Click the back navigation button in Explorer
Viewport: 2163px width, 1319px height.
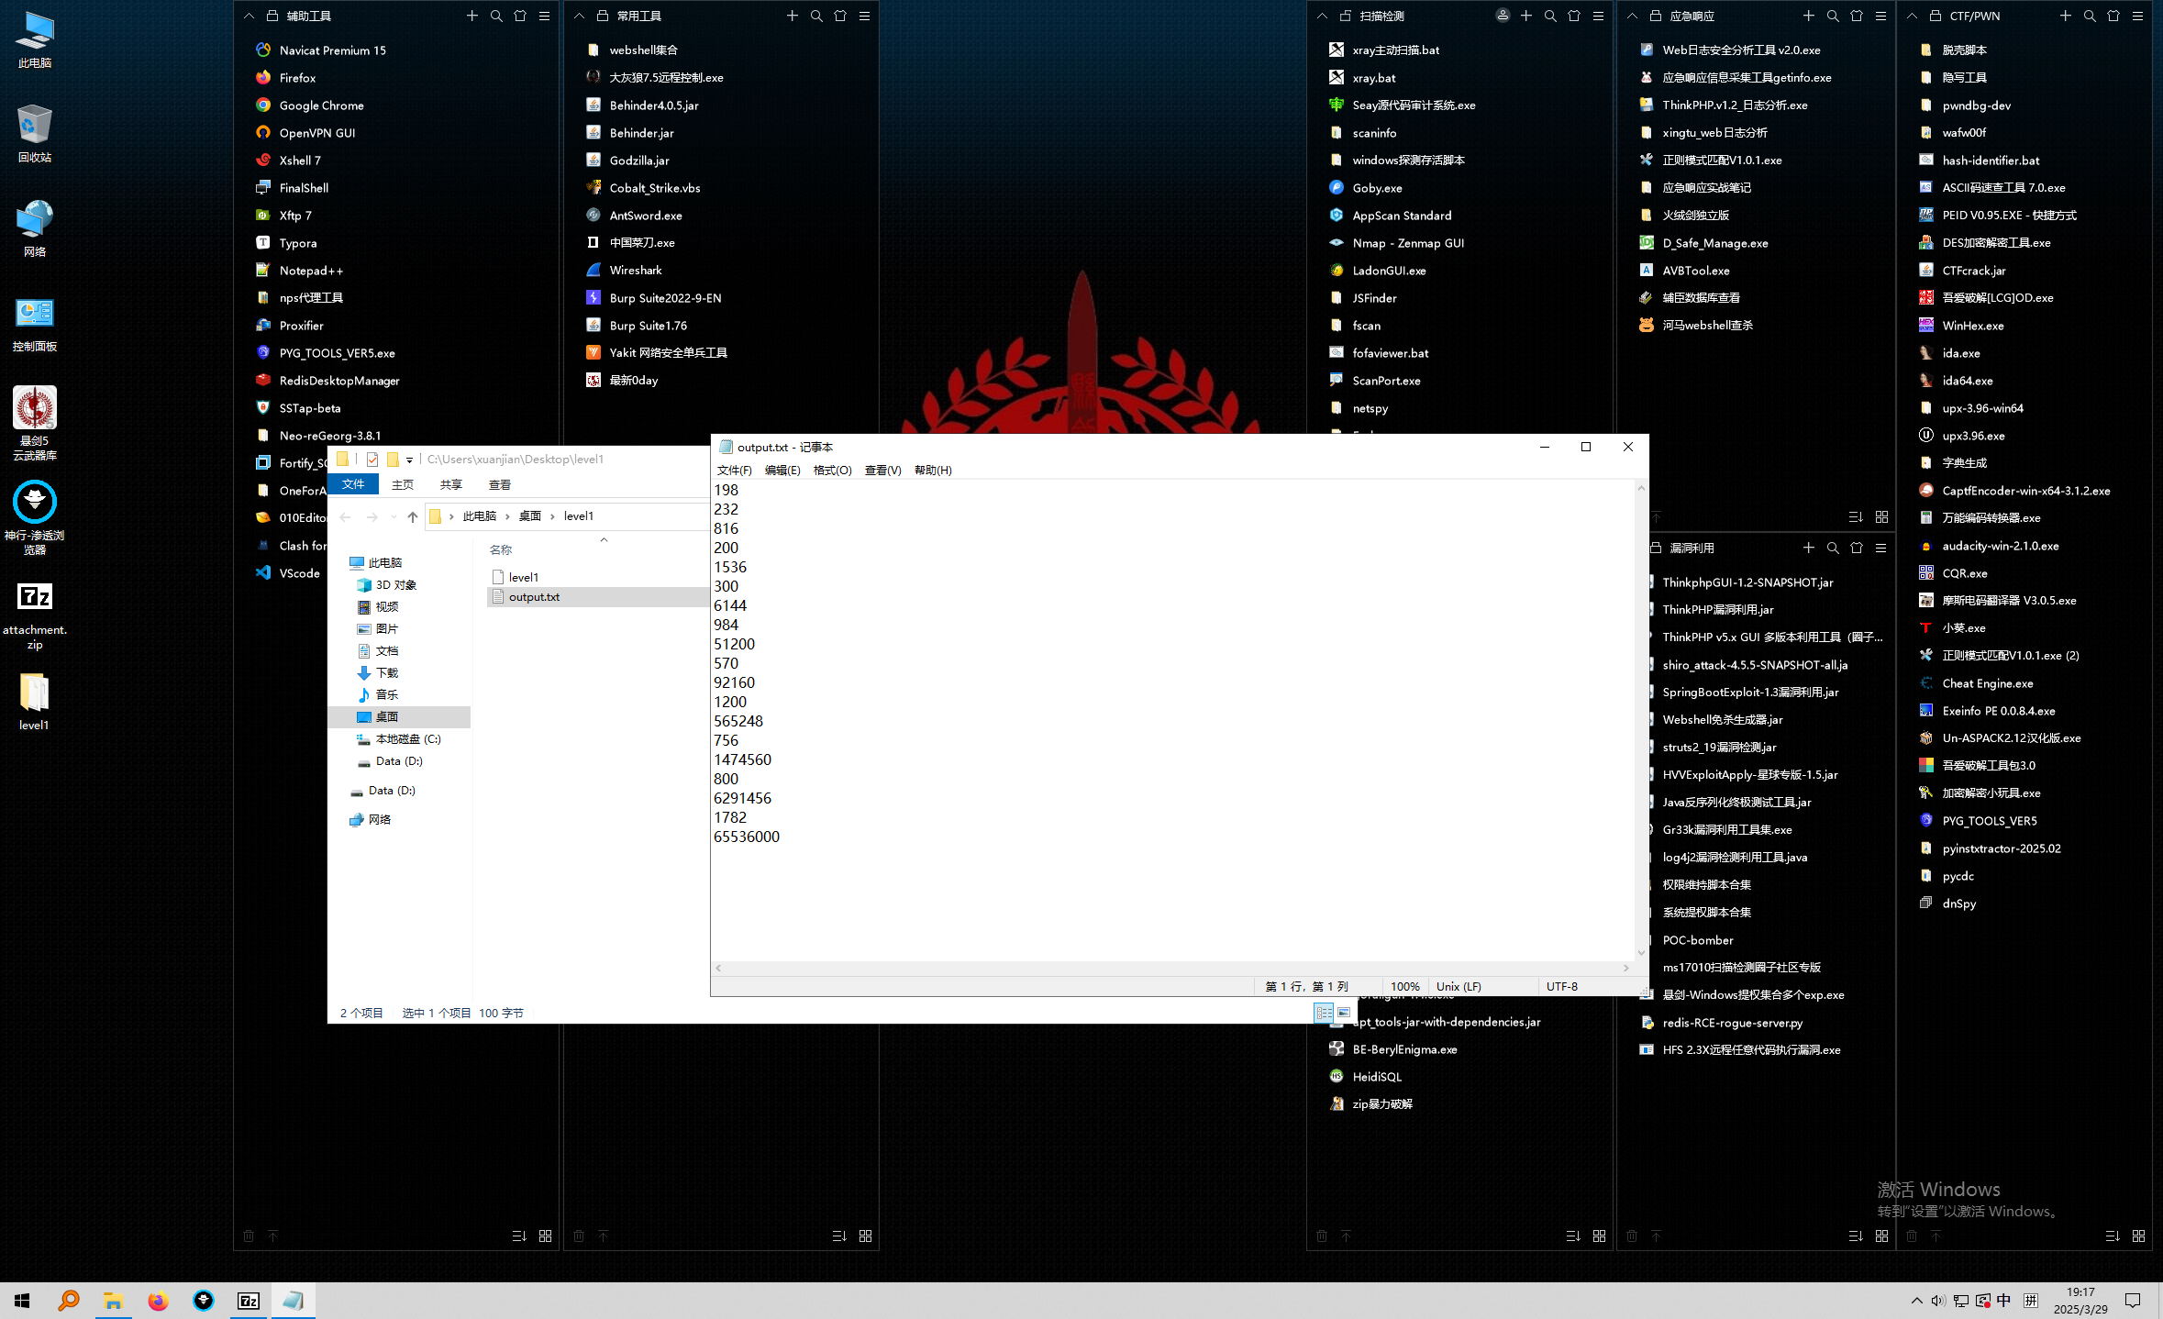pos(345,516)
